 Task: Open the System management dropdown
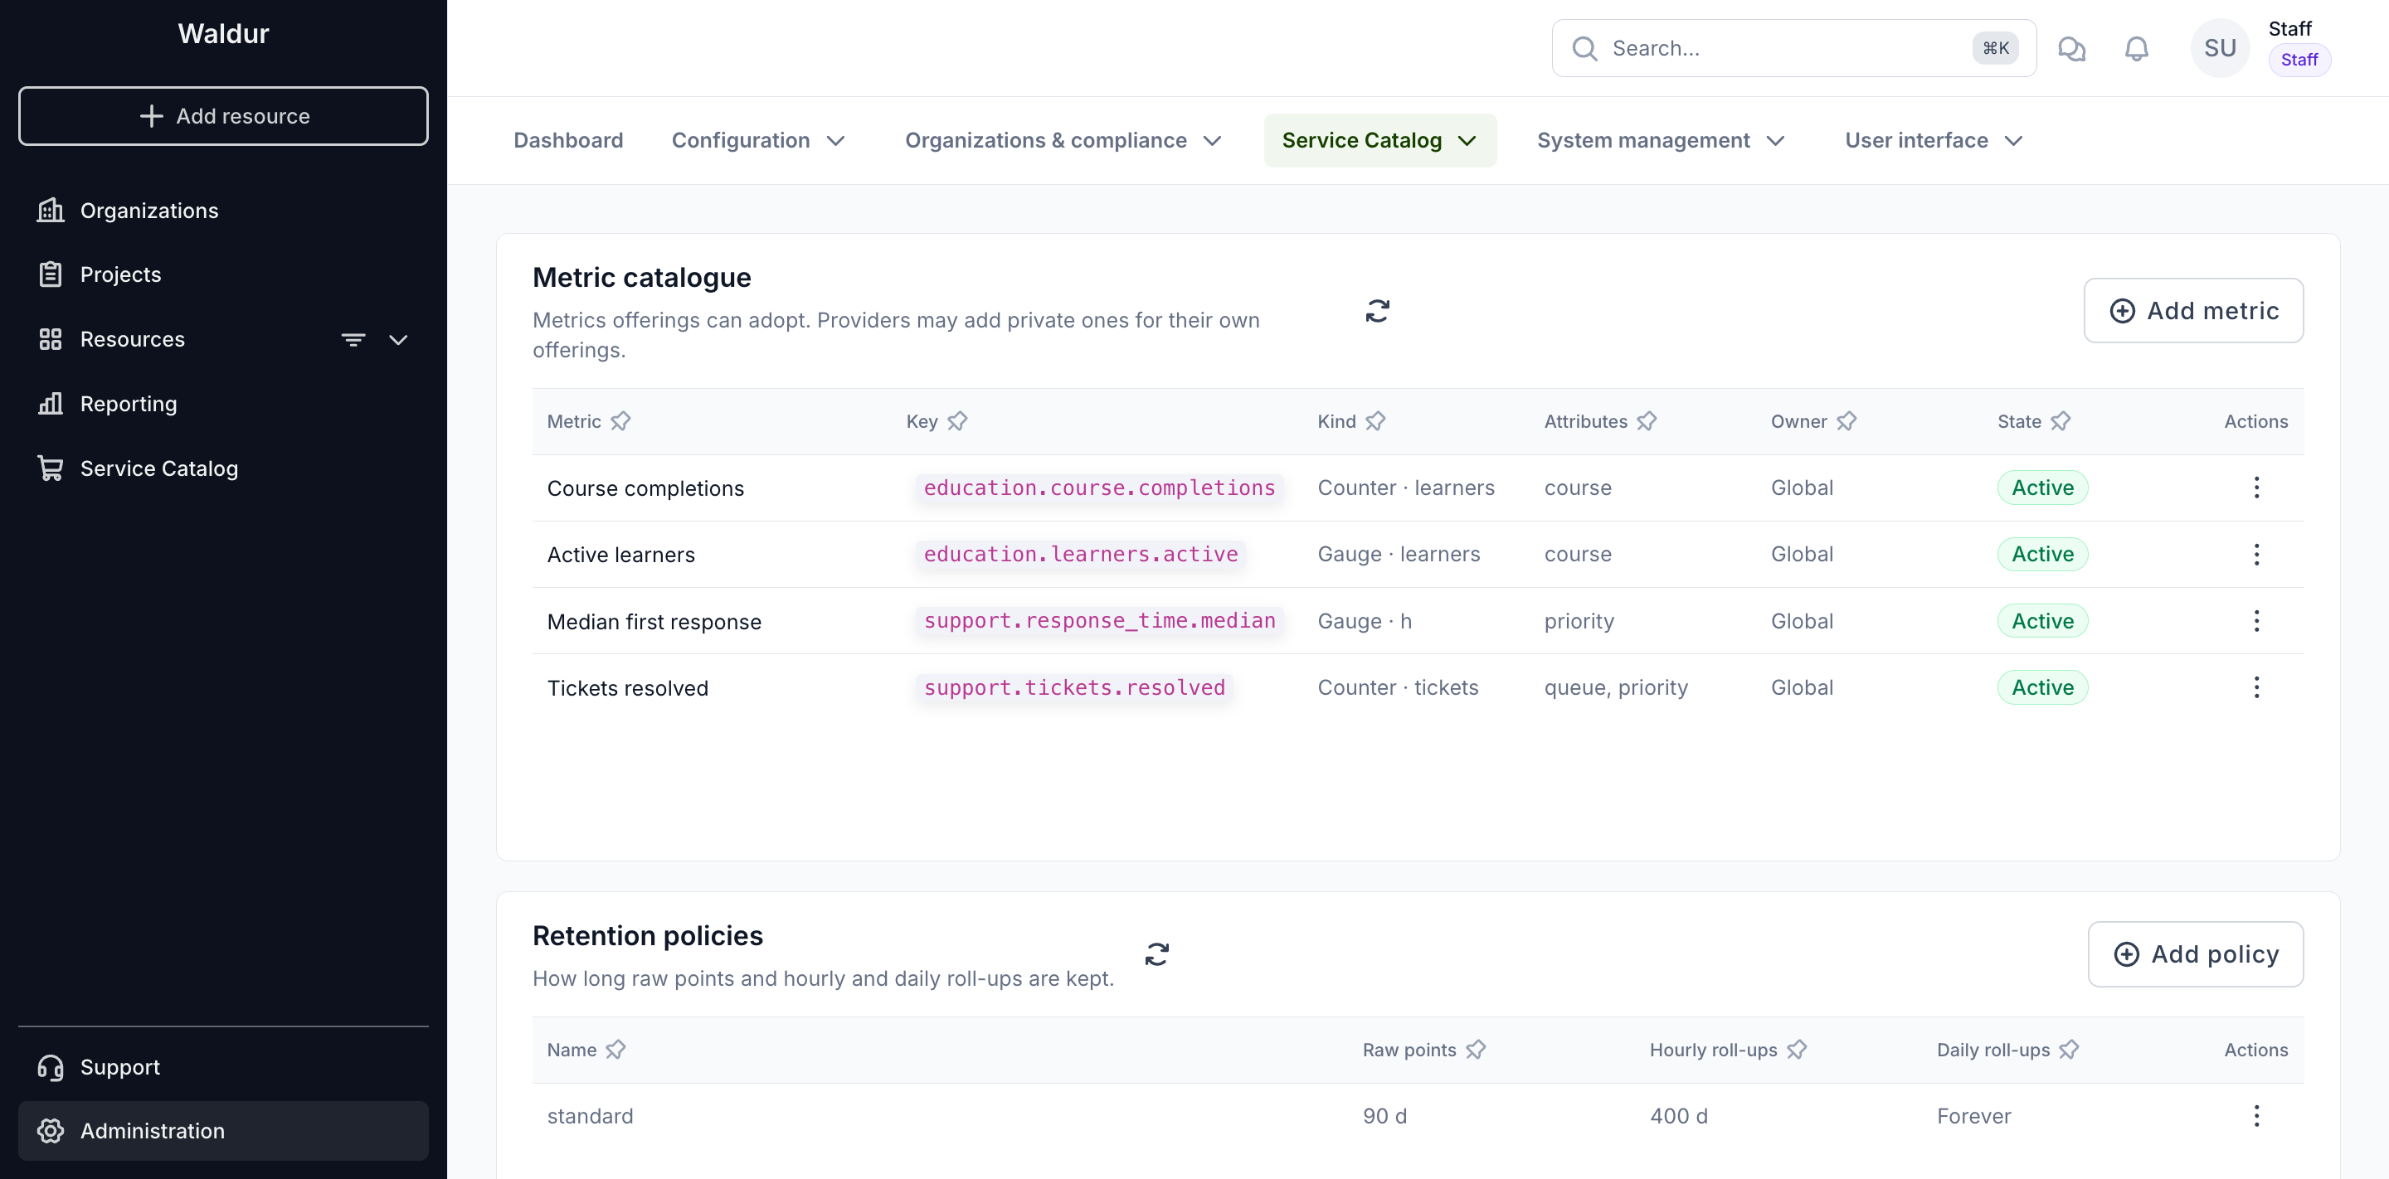coord(1660,141)
